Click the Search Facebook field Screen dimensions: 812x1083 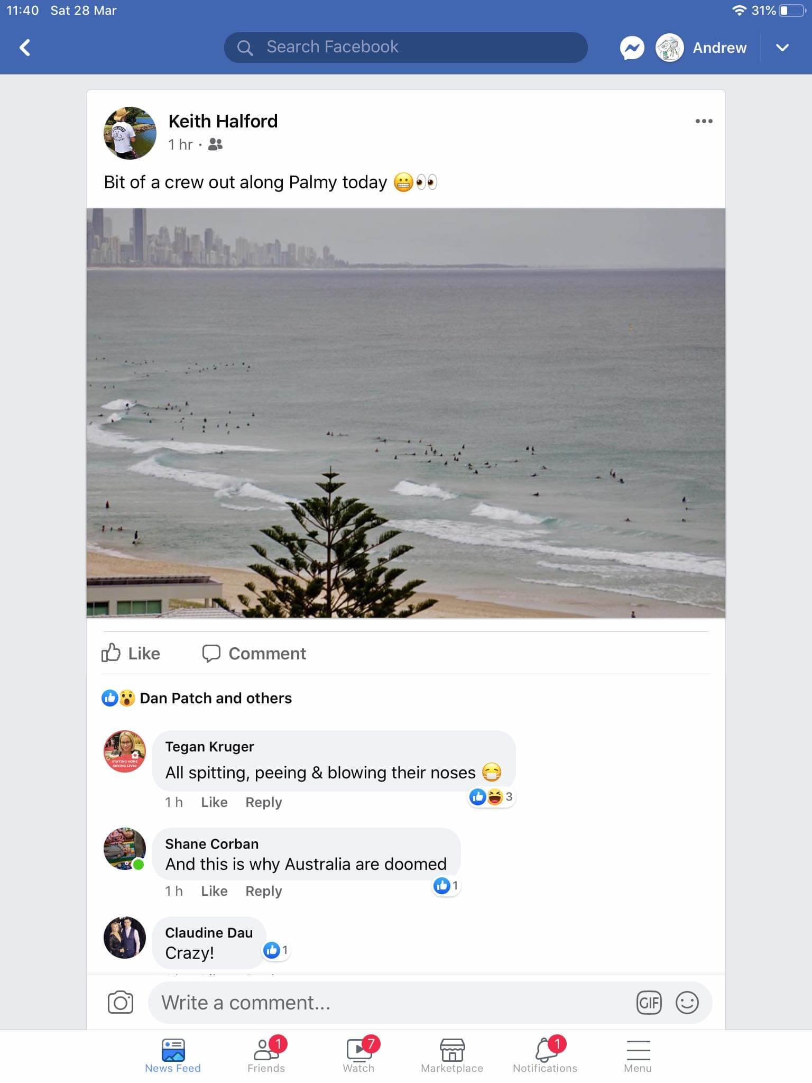pos(405,47)
